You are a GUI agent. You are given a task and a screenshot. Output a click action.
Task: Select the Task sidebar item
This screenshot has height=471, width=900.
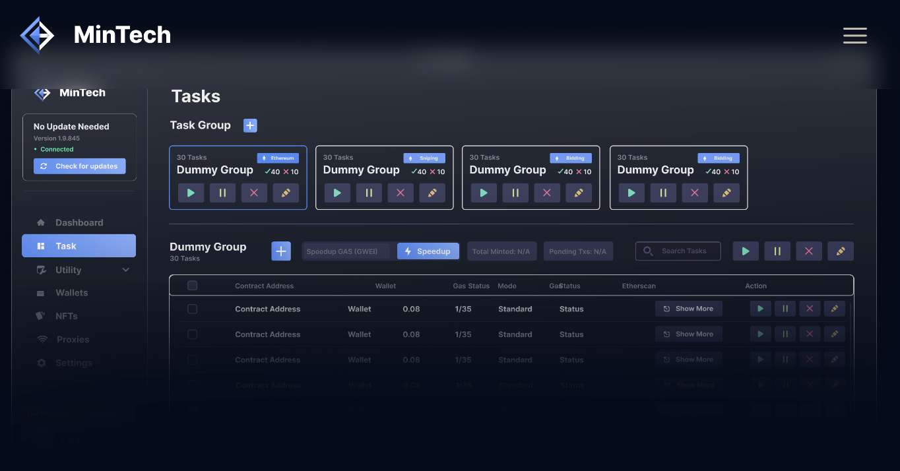(79, 246)
